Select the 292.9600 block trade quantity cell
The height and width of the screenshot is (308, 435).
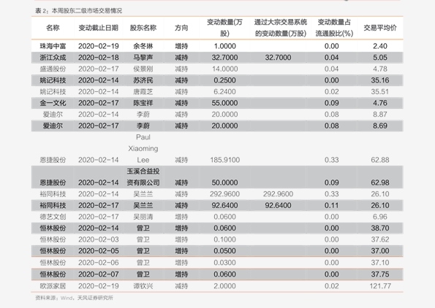[x=278, y=194]
